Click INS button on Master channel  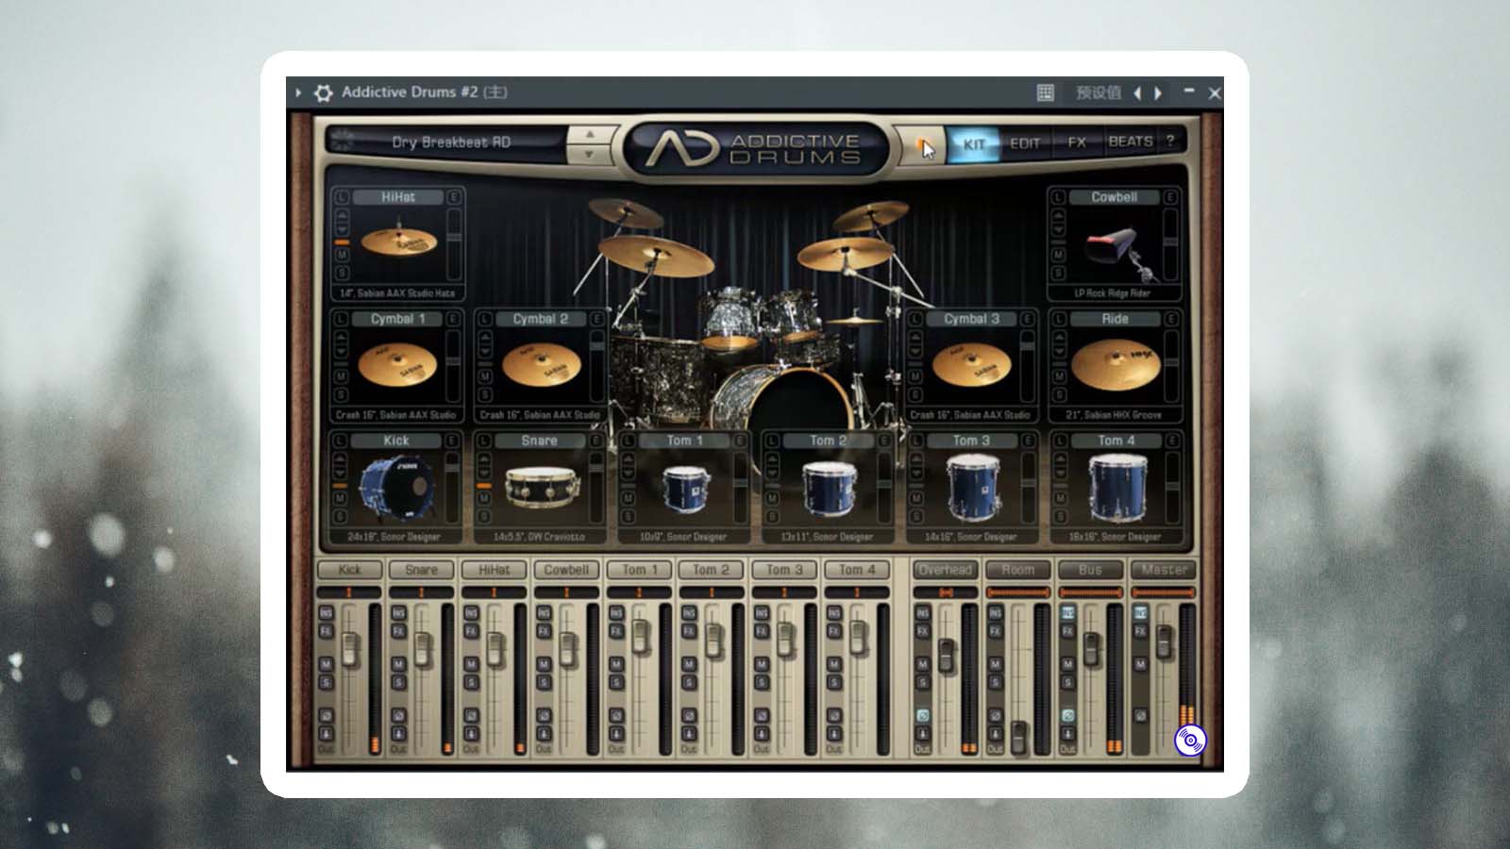1141,613
